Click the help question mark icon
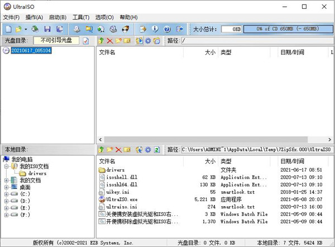The height and width of the screenshot is (247, 335). tap(166, 28)
